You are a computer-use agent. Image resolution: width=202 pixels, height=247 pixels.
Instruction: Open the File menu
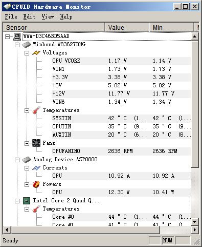pyautogui.click(x=11, y=16)
